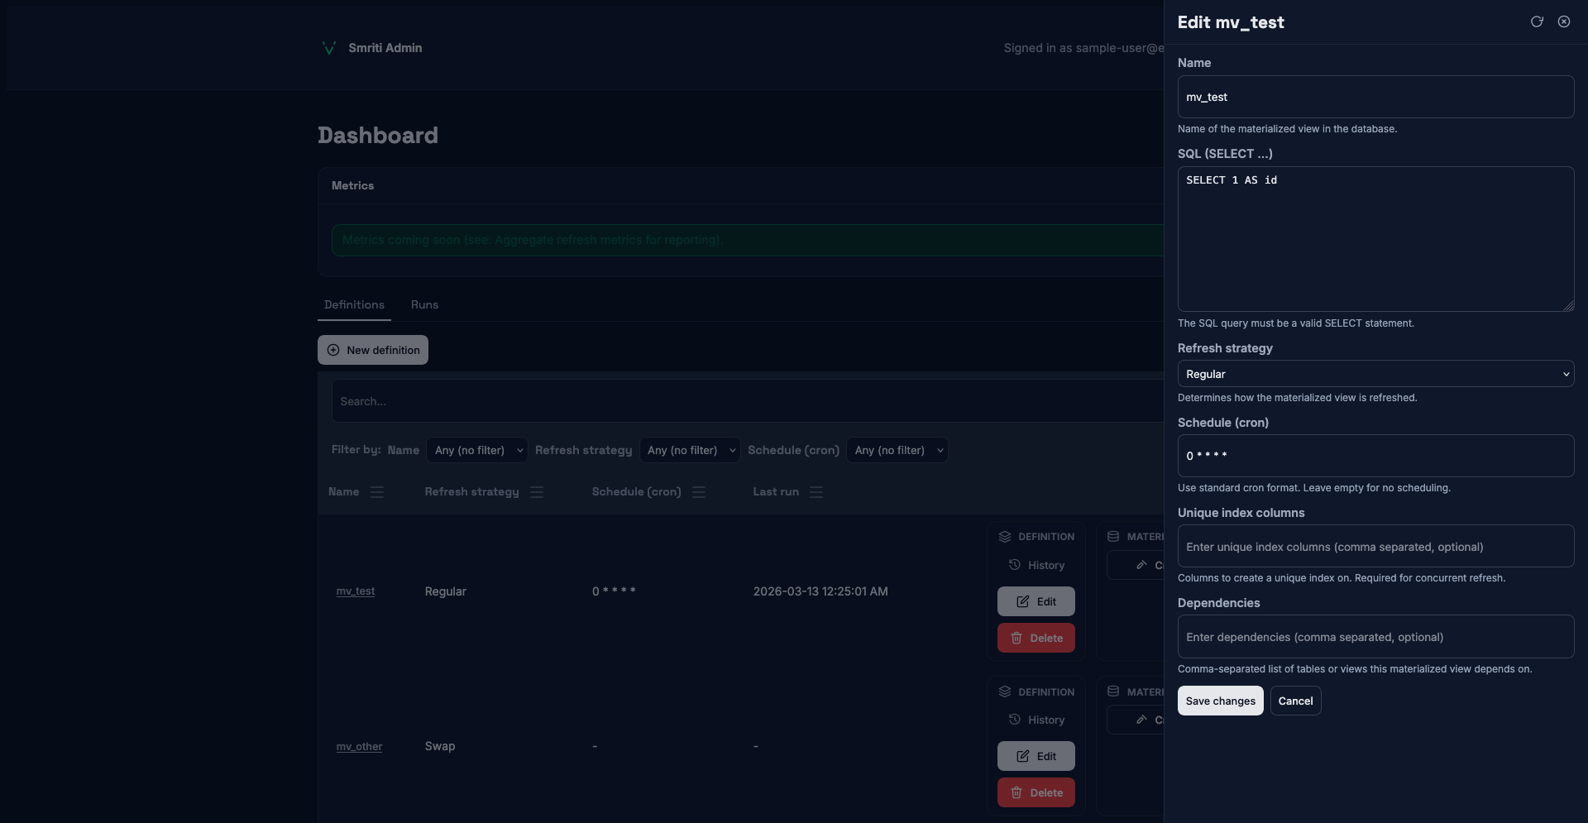Click the Smriti Admin logo icon
Image resolution: width=1588 pixels, height=823 pixels.
coord(328,48)
